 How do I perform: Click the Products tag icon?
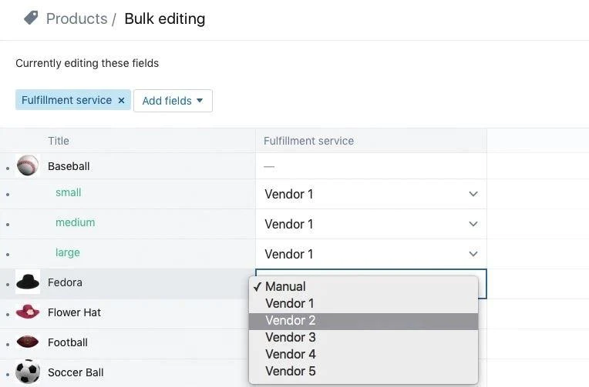coord(31,18)
